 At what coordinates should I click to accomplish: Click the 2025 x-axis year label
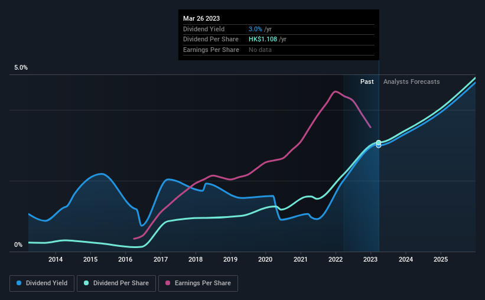tap(441, 259)
